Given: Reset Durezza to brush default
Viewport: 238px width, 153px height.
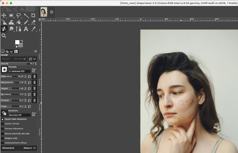Looking at the screenshot, I should point(29,100).
